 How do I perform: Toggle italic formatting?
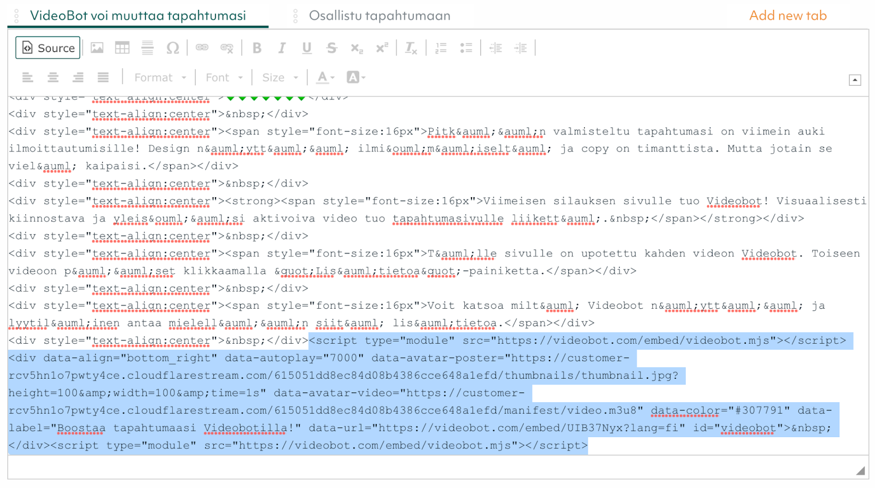tap(282, 48)
